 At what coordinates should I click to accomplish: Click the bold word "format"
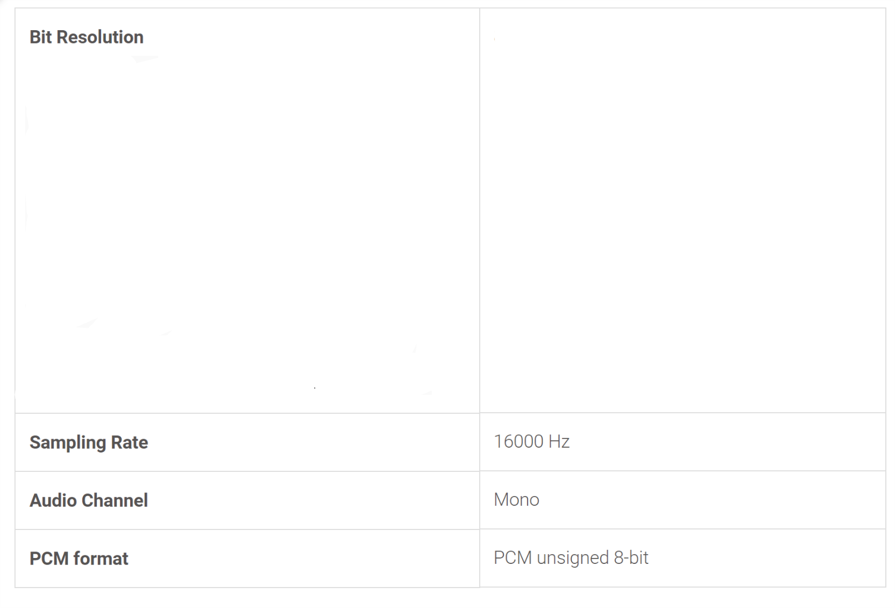point(101,558)
